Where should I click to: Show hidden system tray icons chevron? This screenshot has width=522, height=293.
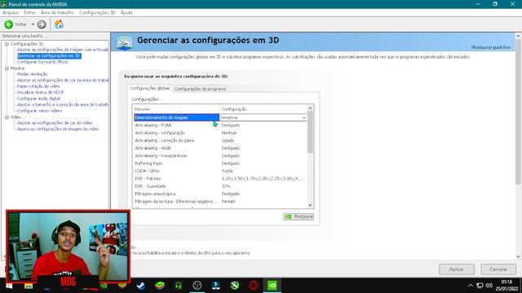coord(470,286)
